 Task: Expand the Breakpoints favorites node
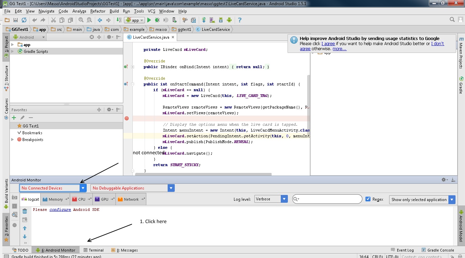point(13,140)
